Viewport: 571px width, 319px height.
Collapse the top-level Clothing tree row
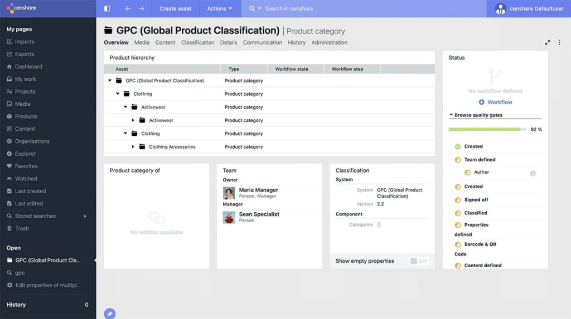point(117,94)
